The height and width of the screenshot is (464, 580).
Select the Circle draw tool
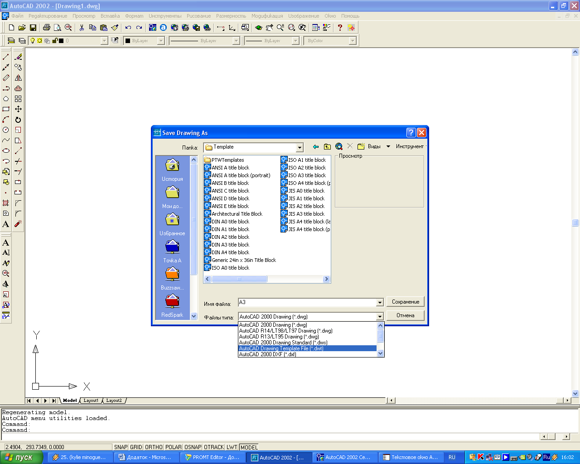[6, 130]
